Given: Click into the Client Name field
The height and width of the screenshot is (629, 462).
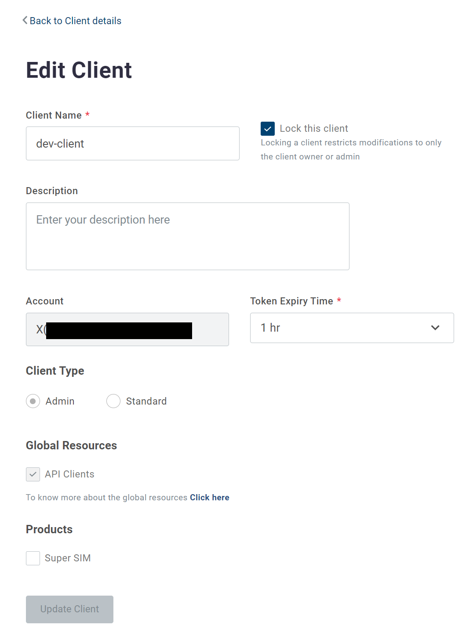Looking at the screenshot, I should pyautogui.click(x=132, y=144).
